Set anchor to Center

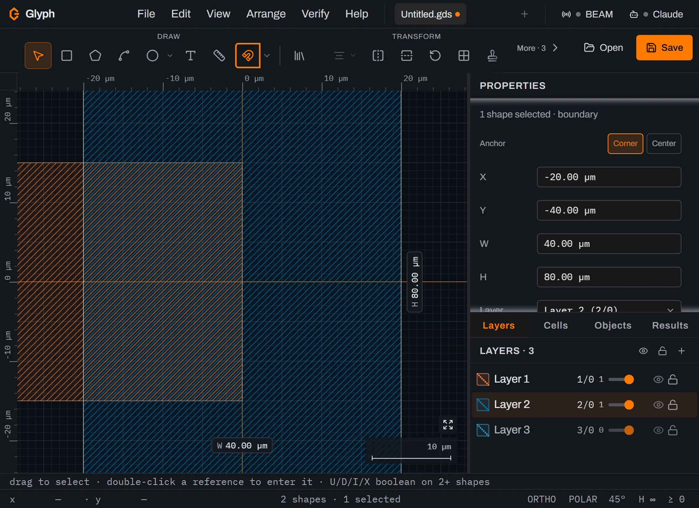(664, 144)
